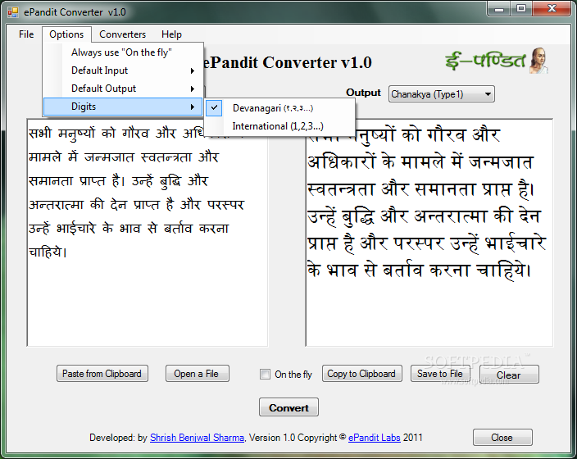This screenshot has width=577, height=459.
Task: Open the Output format Chanakya dropdown
Action: point(442,94)
